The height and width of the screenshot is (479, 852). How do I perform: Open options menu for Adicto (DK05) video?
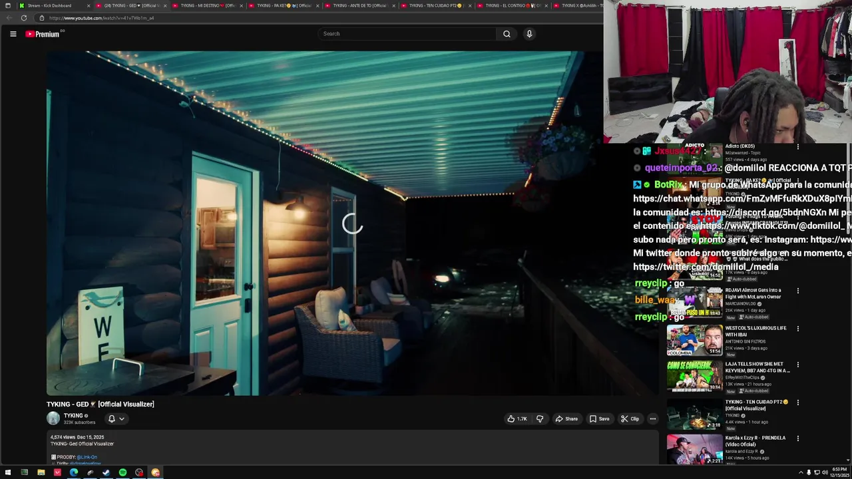(797, 146)
